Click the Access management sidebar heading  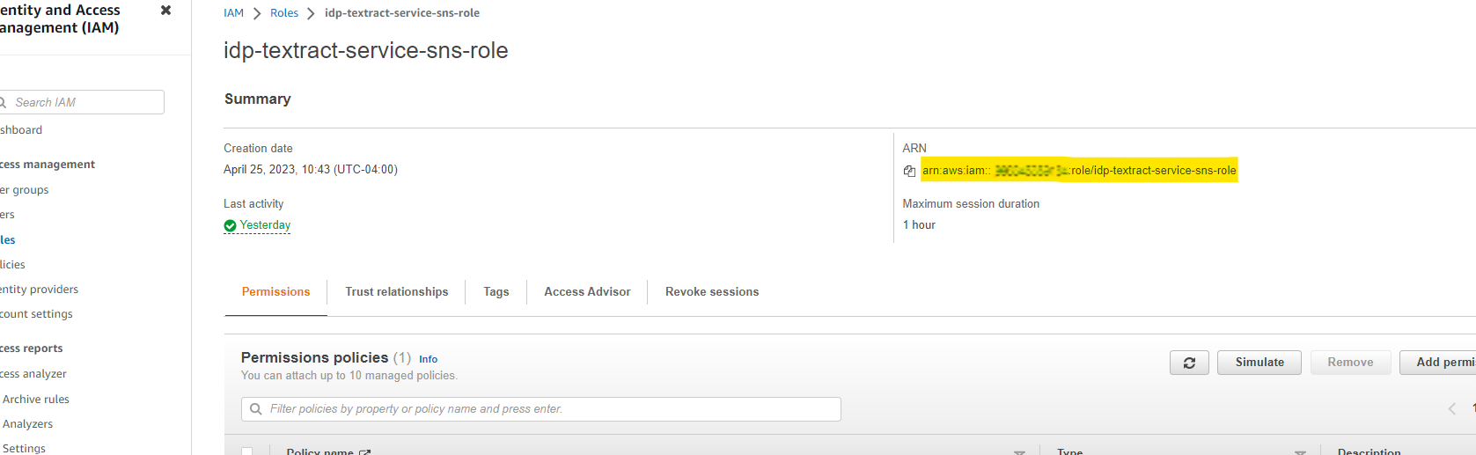[x=48, y=165]
